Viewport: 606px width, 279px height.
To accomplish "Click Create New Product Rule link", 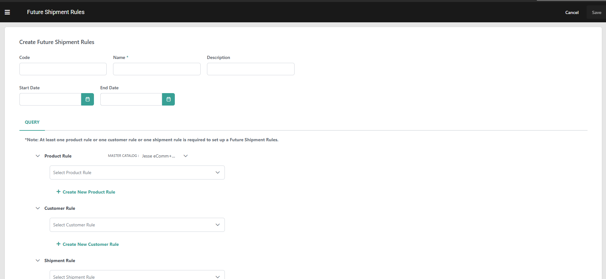I will pos(89,192).
